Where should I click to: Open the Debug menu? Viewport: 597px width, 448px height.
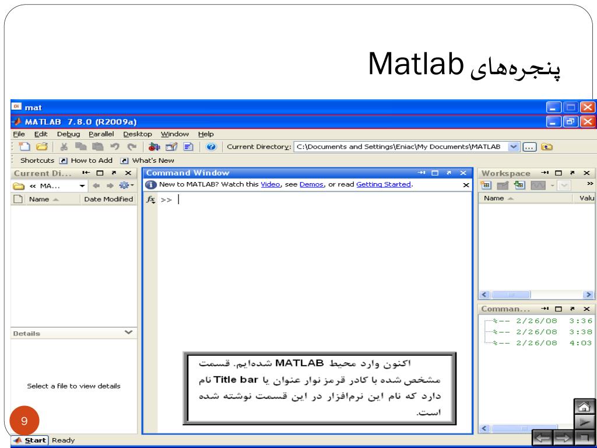tap(69, 134)
